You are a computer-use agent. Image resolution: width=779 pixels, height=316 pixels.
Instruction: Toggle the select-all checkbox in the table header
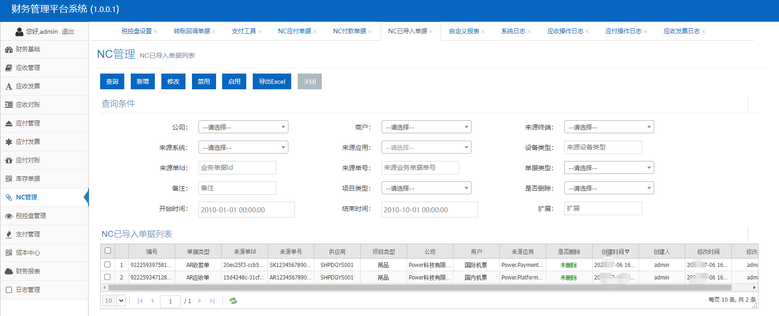(108, 251)
